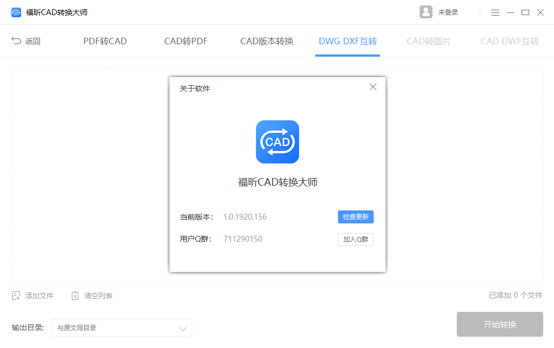Click the 加入Q群 button to join QQ group
Image resolution: width=554 pixels, height=348 pixels.
click(355, 239)
